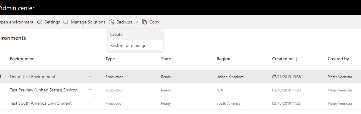Click the Manage Solutions icon

tap(66, 22)
